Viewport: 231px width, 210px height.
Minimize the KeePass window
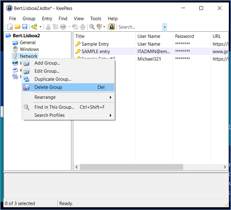[183, 8]
